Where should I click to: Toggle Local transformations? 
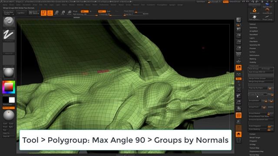pyautogui.click(x=238, y=68)
